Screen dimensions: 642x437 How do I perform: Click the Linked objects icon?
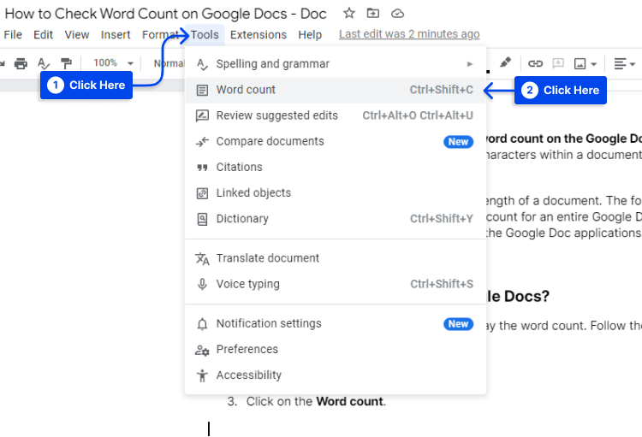pos(202,193)
